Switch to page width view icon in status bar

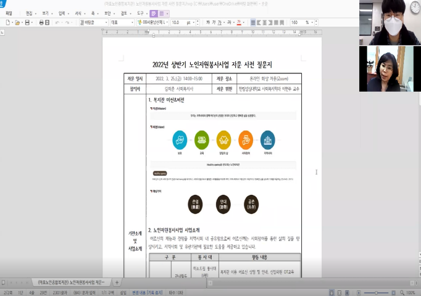click(x=331, y=292)
